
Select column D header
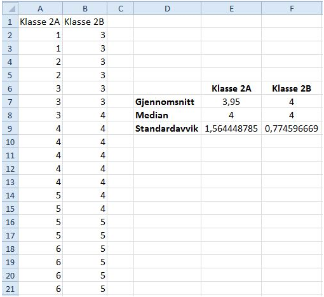(167, 8)
